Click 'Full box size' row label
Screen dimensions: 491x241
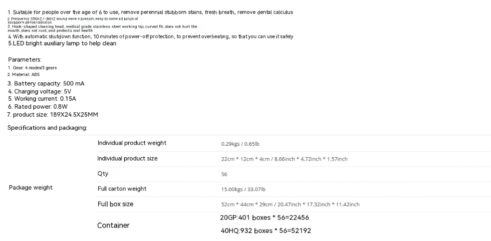[x=115, y=204]
